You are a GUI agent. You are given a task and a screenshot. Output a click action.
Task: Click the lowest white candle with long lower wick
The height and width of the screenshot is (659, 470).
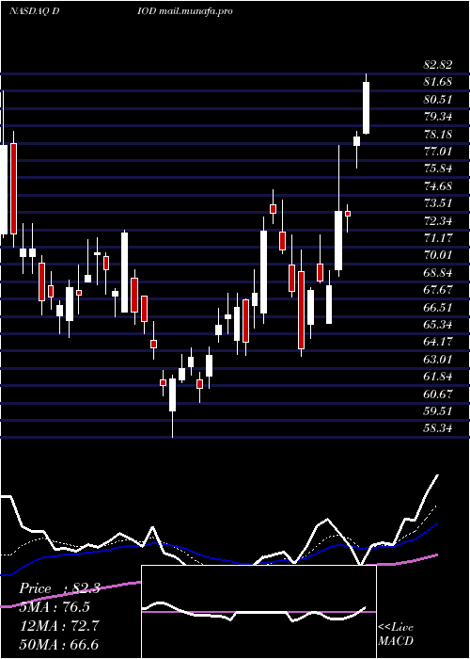[x=172, y=394]
